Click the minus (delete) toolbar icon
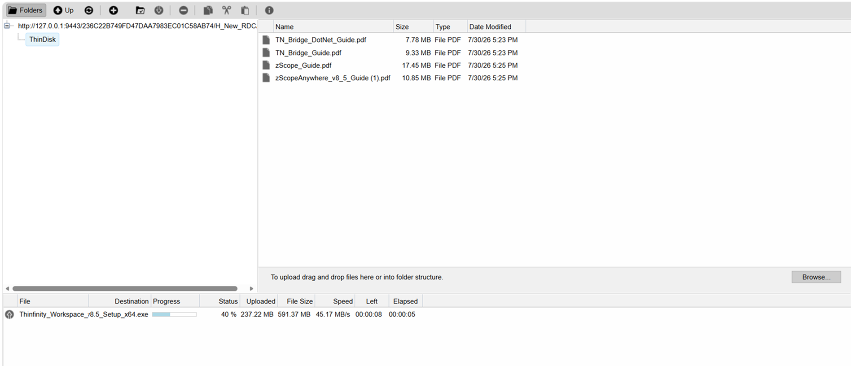 coord(184,10)
